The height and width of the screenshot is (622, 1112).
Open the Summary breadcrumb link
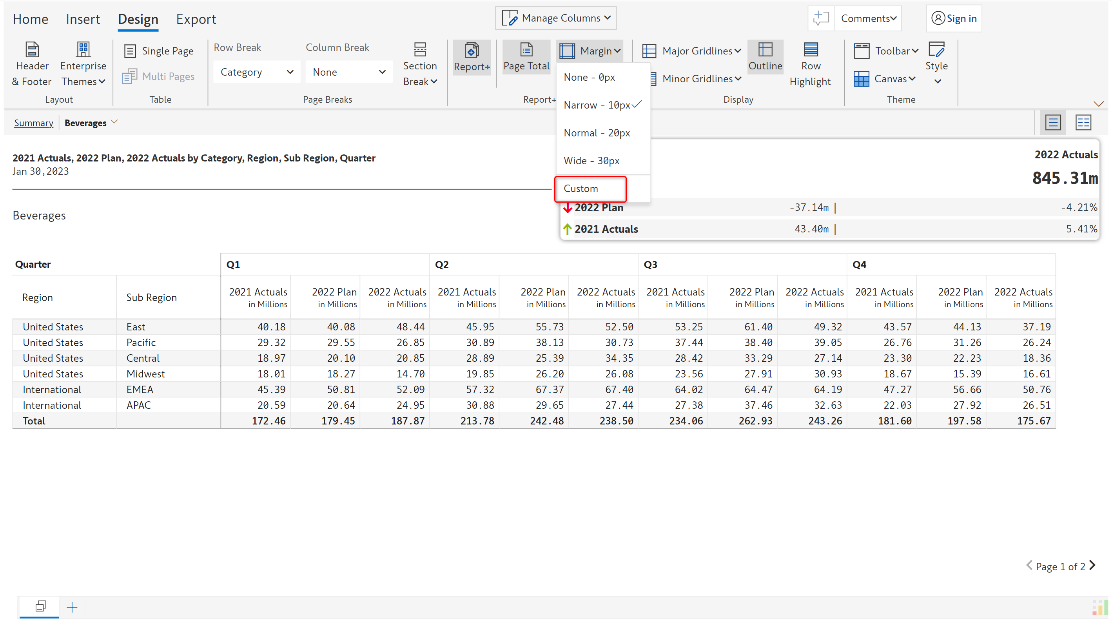pyautogui.click(x=33, y=123)
